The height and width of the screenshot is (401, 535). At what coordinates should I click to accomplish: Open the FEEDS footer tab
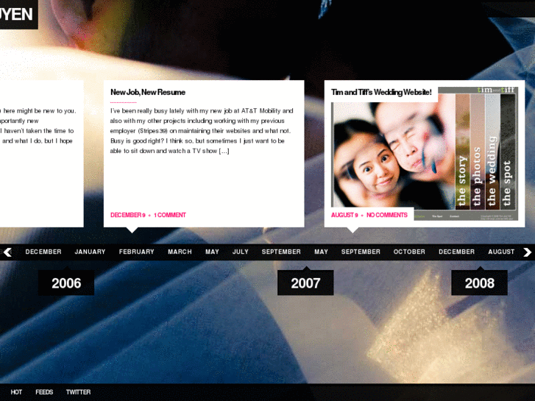point(44,392)
